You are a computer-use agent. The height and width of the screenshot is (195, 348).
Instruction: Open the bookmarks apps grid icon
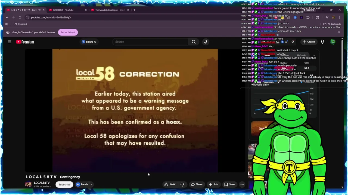7,24
